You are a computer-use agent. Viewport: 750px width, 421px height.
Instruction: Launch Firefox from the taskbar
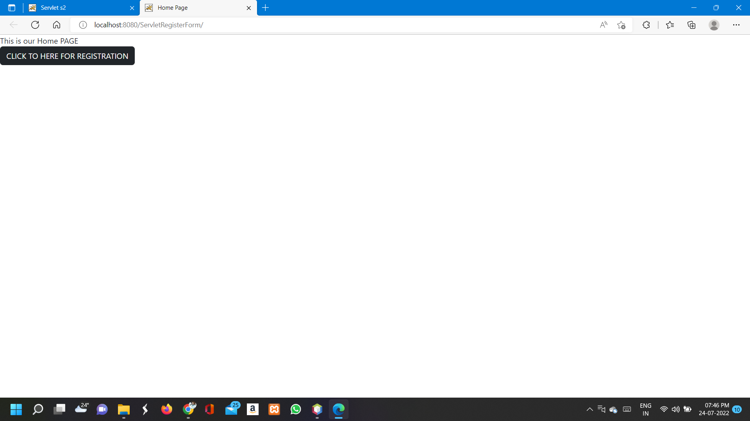(x=167, y=409)
